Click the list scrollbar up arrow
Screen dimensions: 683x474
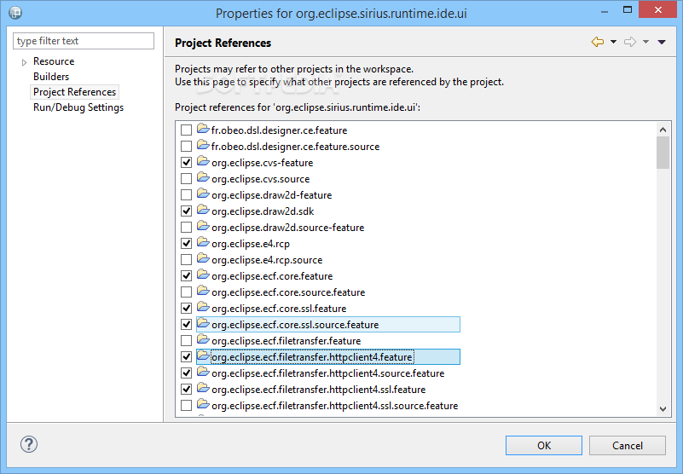coord(663,130)
